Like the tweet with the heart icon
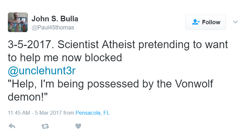 [78, 126]
